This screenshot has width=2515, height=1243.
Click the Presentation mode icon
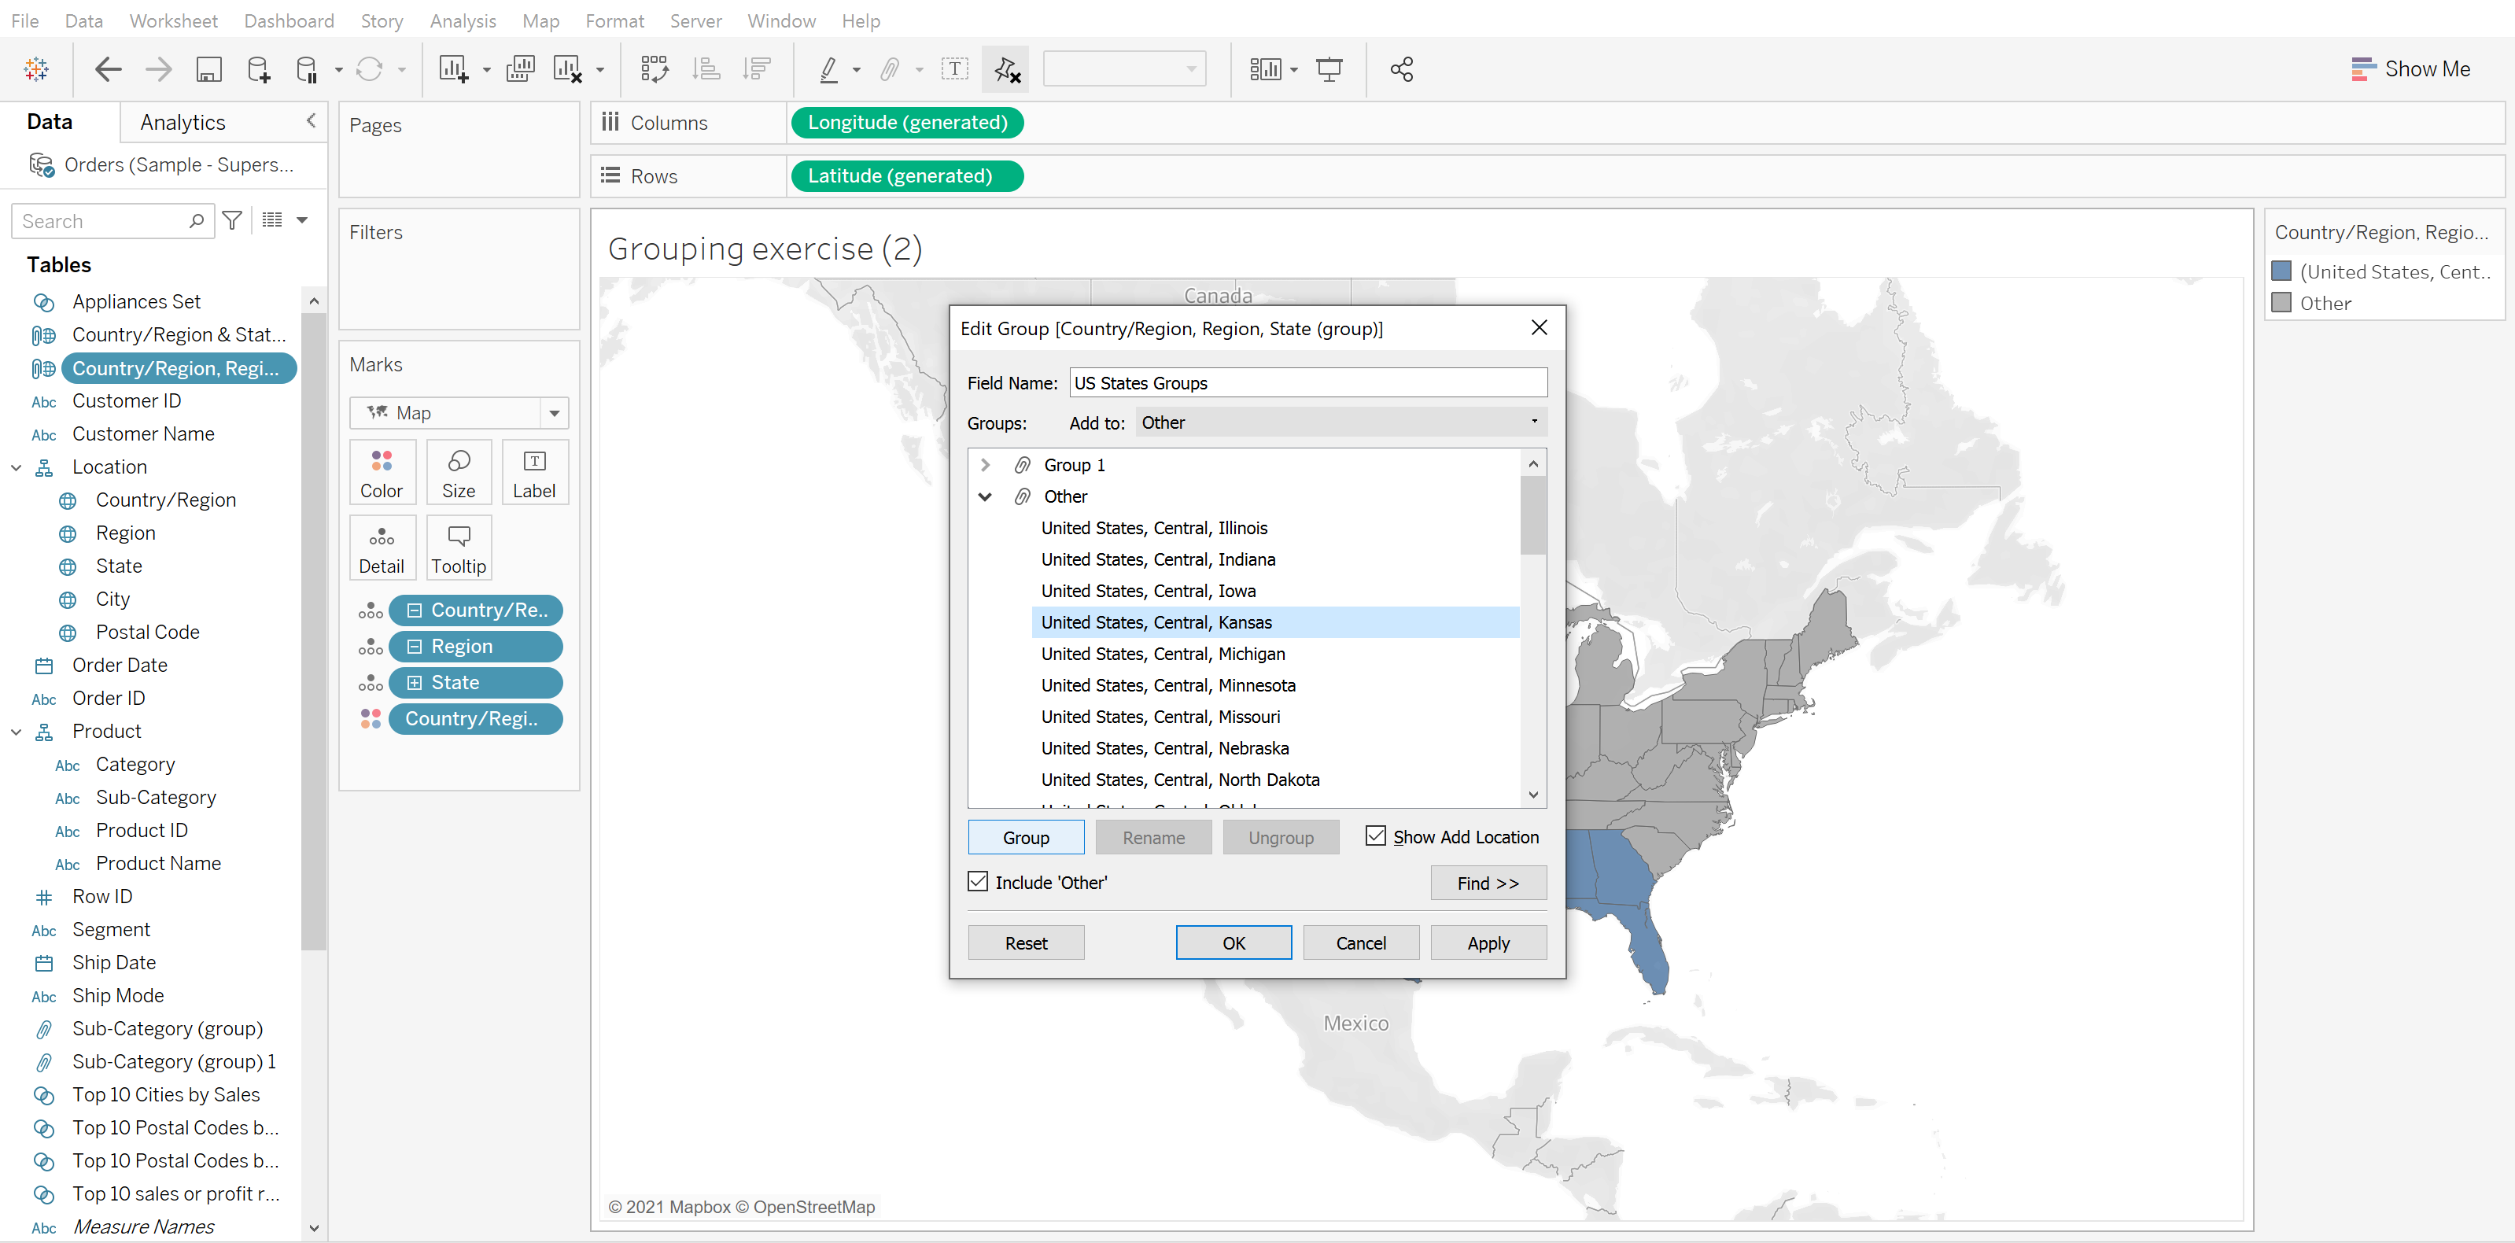(1329, 69)
